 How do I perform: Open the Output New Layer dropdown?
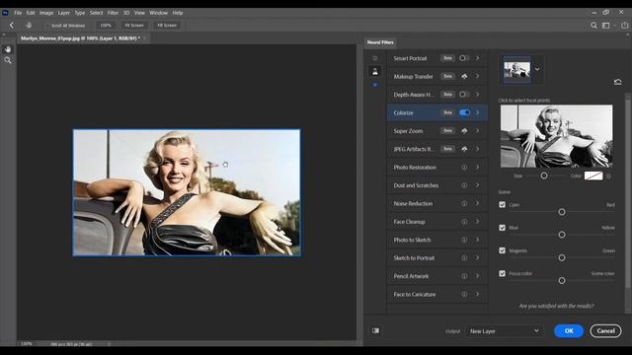click(504, 331)
